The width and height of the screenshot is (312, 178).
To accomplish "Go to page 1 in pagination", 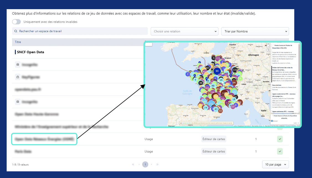I will pos(145,164).
